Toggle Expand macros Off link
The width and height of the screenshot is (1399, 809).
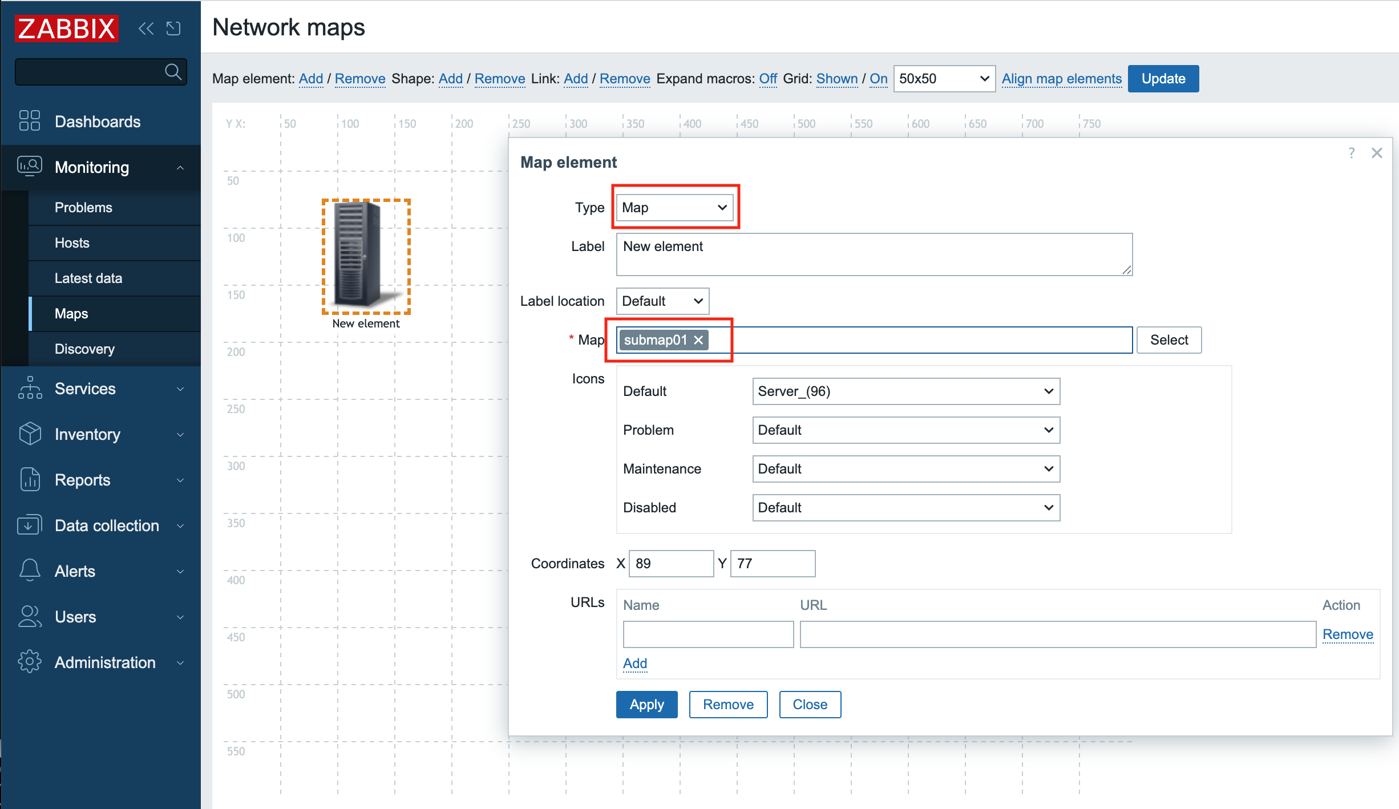(768, 79)
